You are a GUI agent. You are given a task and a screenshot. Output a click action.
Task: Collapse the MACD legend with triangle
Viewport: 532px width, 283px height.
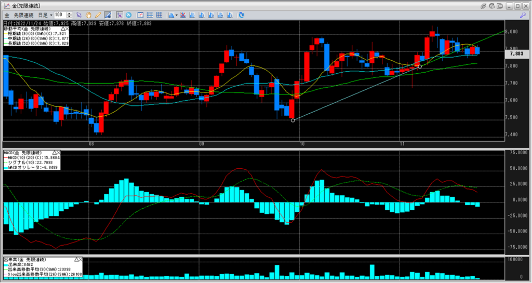coord(54,153)
